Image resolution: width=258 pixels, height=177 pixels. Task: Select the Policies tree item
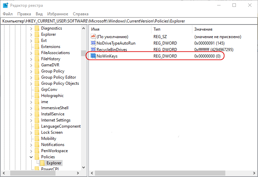click(x=48, y=157)
